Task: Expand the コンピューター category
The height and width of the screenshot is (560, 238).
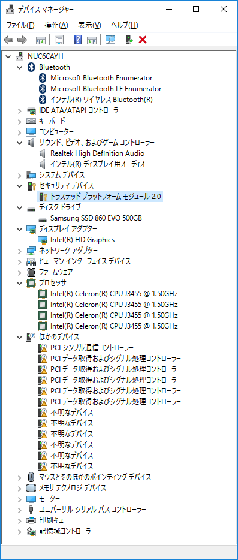Action: 20,132
